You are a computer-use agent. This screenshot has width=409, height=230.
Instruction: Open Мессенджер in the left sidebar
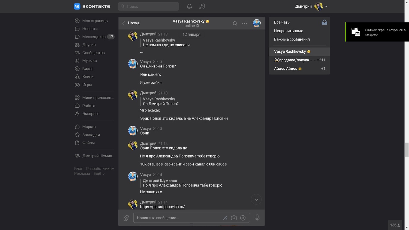click(x=94, y=37)
